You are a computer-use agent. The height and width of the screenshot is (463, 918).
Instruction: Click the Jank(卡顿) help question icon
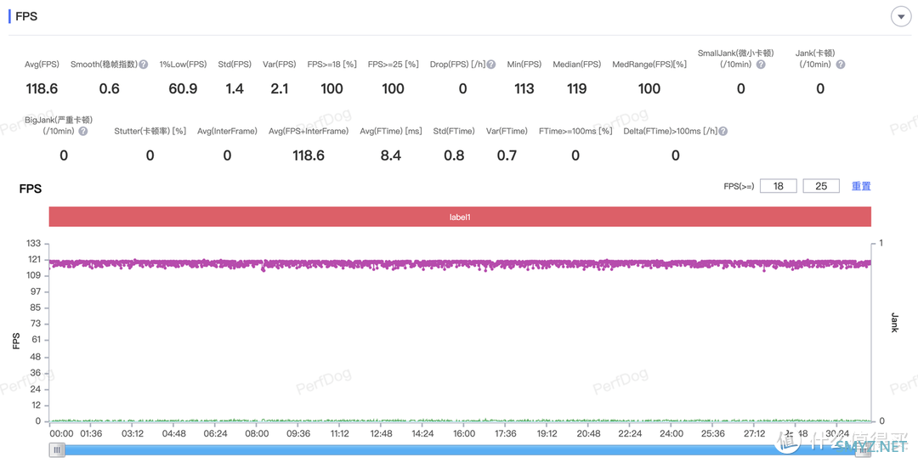(841, 65)
